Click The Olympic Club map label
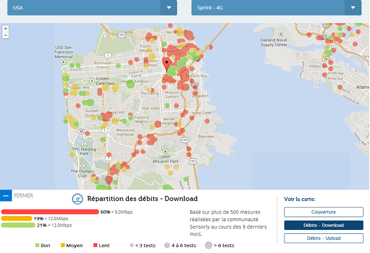 point(82,173)
